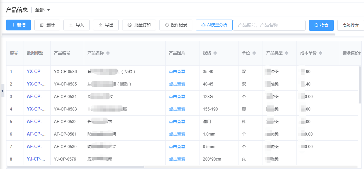
Task: Open data title link in row 3
Action: coord(36,96)
